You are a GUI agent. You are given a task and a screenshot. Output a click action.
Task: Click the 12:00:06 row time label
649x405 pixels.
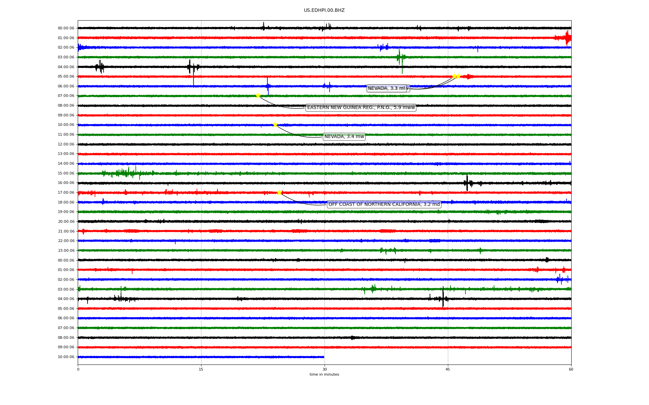coord(66,144)
